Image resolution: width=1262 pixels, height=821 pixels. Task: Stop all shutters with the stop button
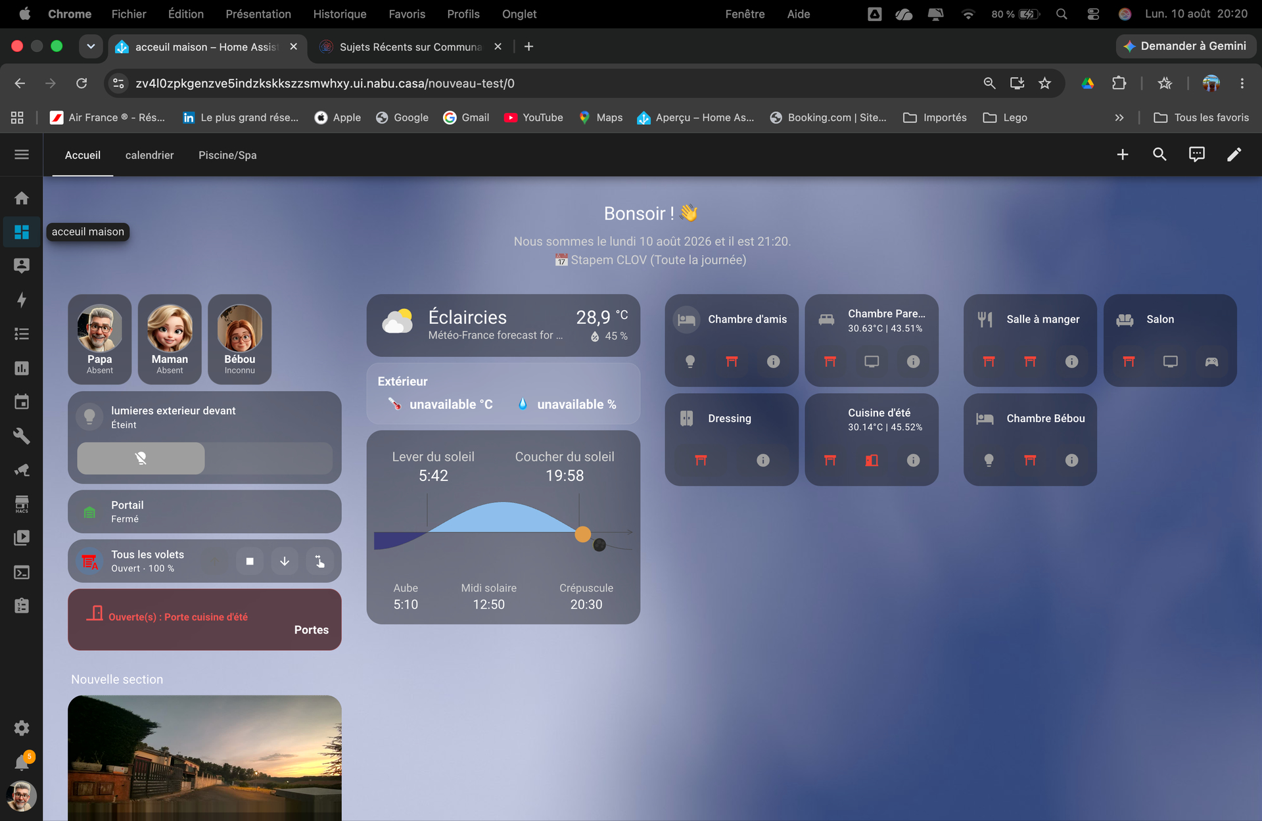pyautogui.click(x=250, y=561)
